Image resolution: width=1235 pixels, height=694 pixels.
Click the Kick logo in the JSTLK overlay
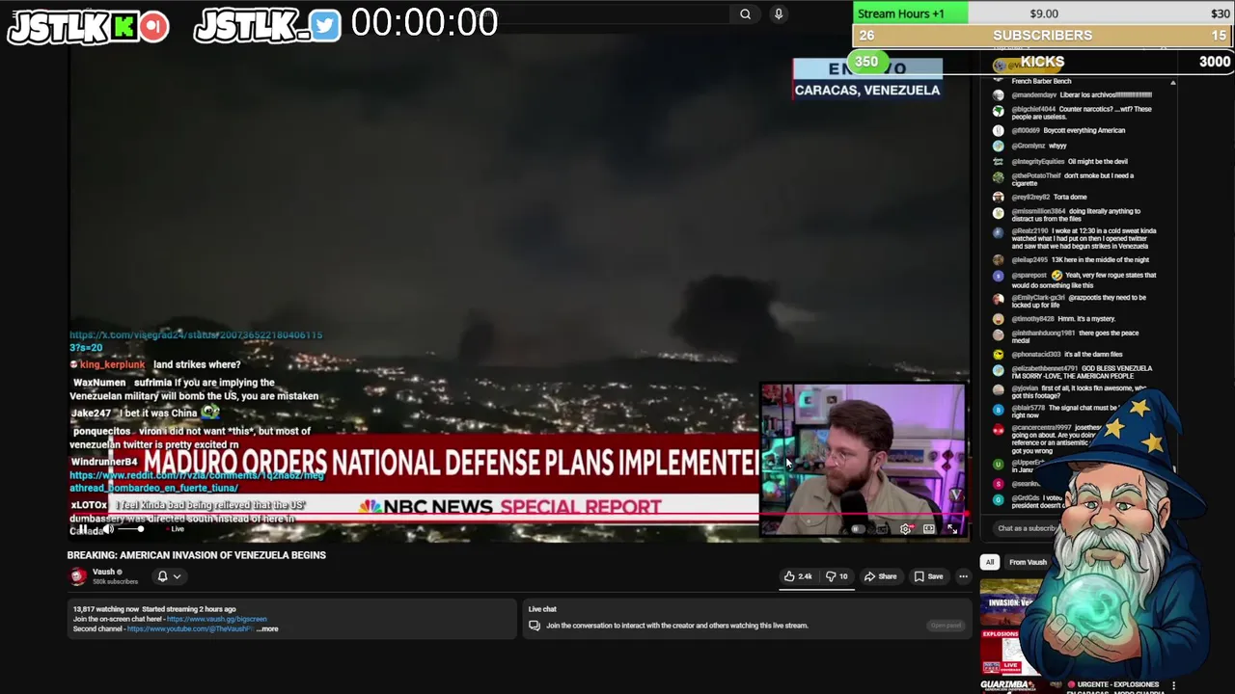click(x=123, y=27)
